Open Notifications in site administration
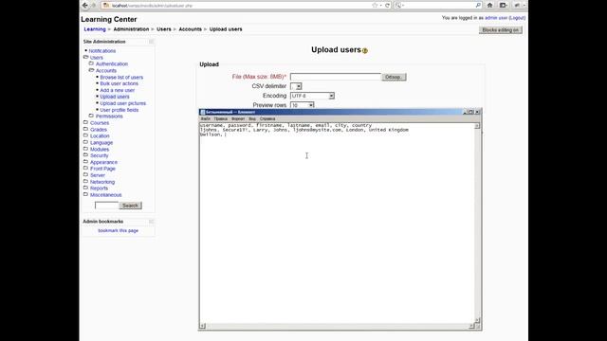Viewport: 607px width, 341px height. click(102, 50)
